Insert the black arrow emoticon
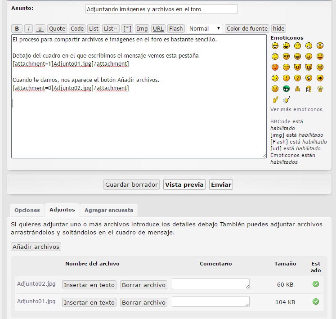Viewport: 336px width, 319px height. pyautogui.click(x=320, y=78)
